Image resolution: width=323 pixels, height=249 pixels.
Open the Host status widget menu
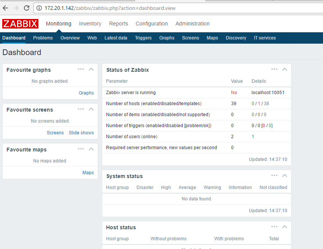pos(274,227)
